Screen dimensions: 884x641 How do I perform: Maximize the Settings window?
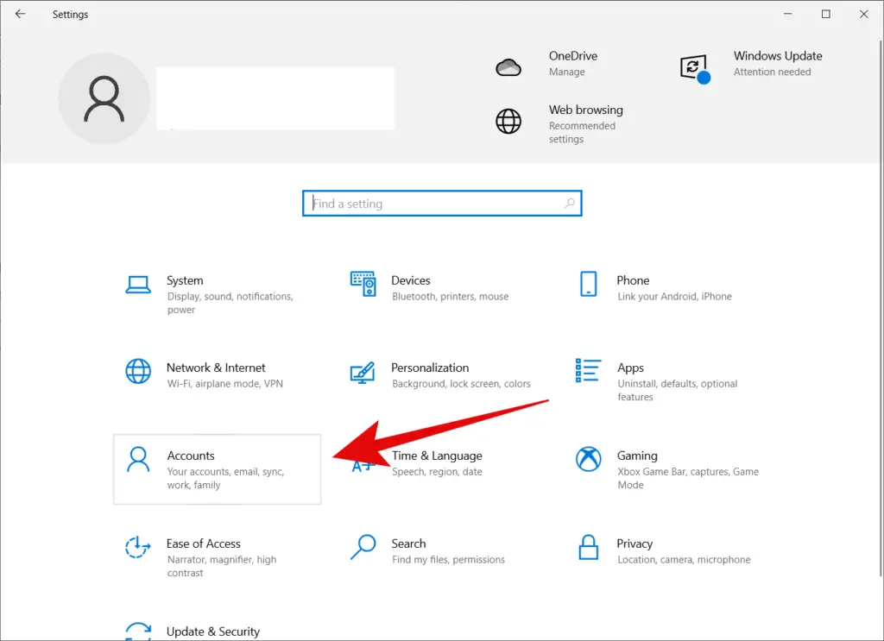826,14
